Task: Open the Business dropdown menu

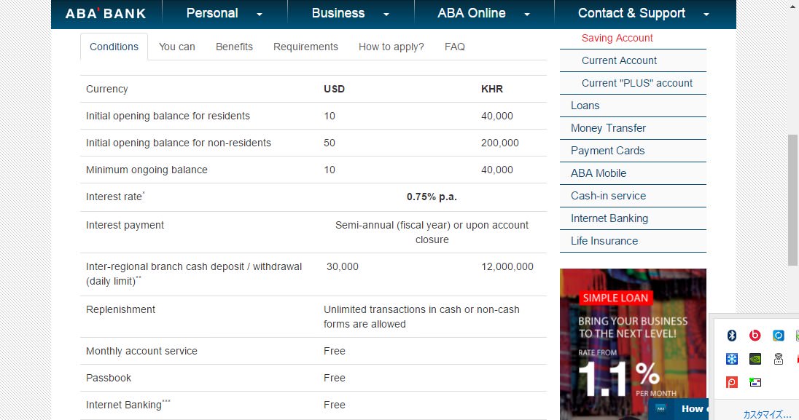Action: 351,14
